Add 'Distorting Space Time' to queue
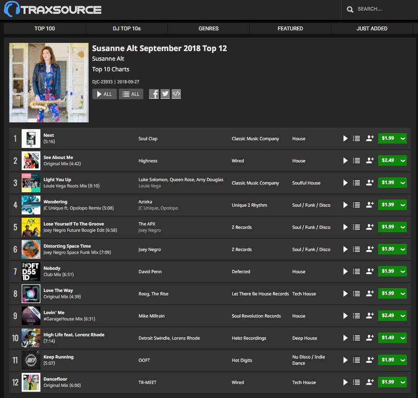This screenshot has height=398, width=418. pos(356,249)
